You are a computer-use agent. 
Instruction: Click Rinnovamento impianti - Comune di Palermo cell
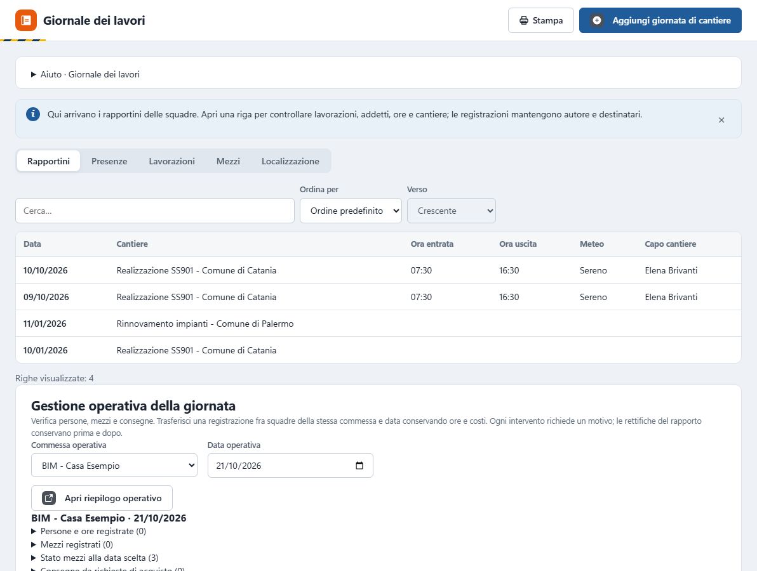(x=205, y=324)
